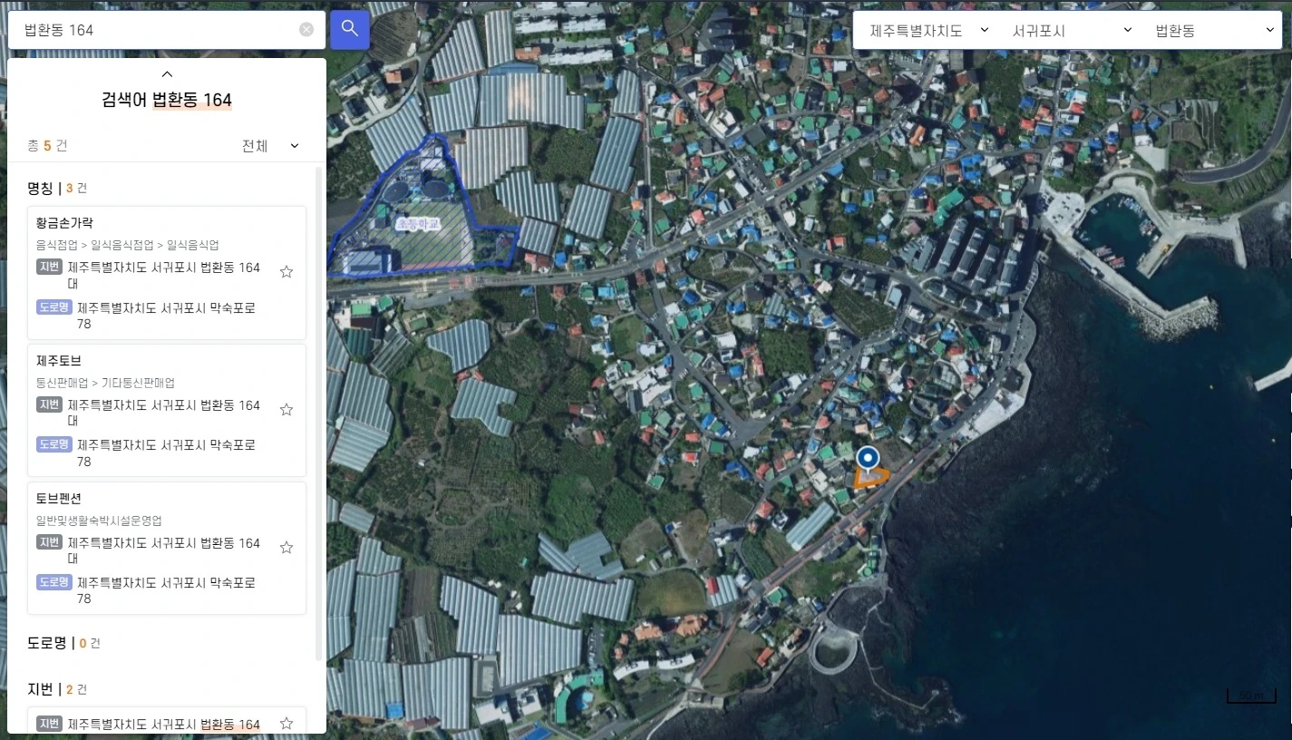Click the orange highlighted parcel outline
Image resolution: width=1292 pixels, height=740 pixels.
pyautogui.click(x=871, y=477)
